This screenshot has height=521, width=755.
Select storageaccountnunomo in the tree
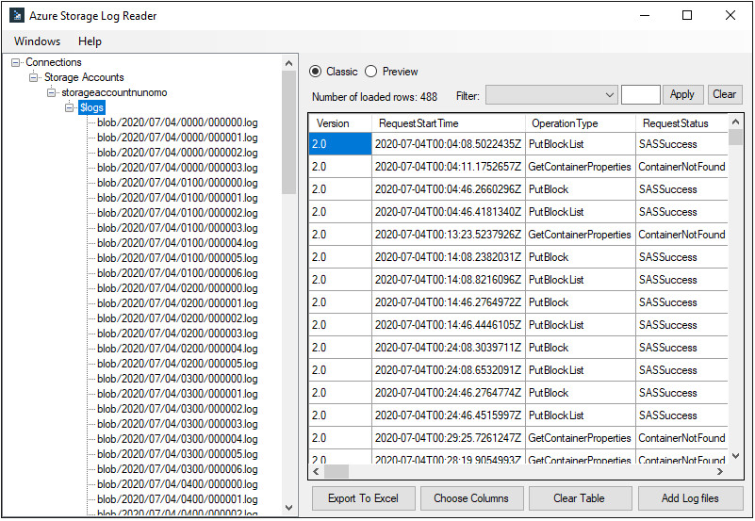pos(114,92)
